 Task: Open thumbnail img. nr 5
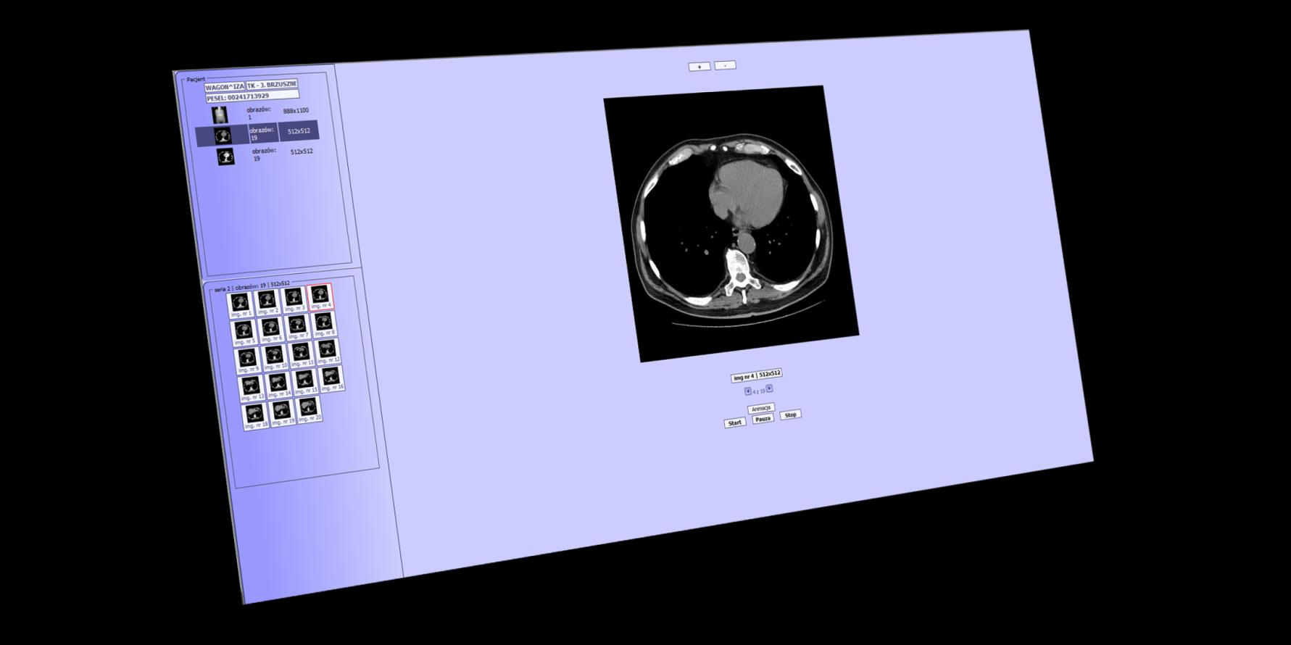tap(244, 333)
